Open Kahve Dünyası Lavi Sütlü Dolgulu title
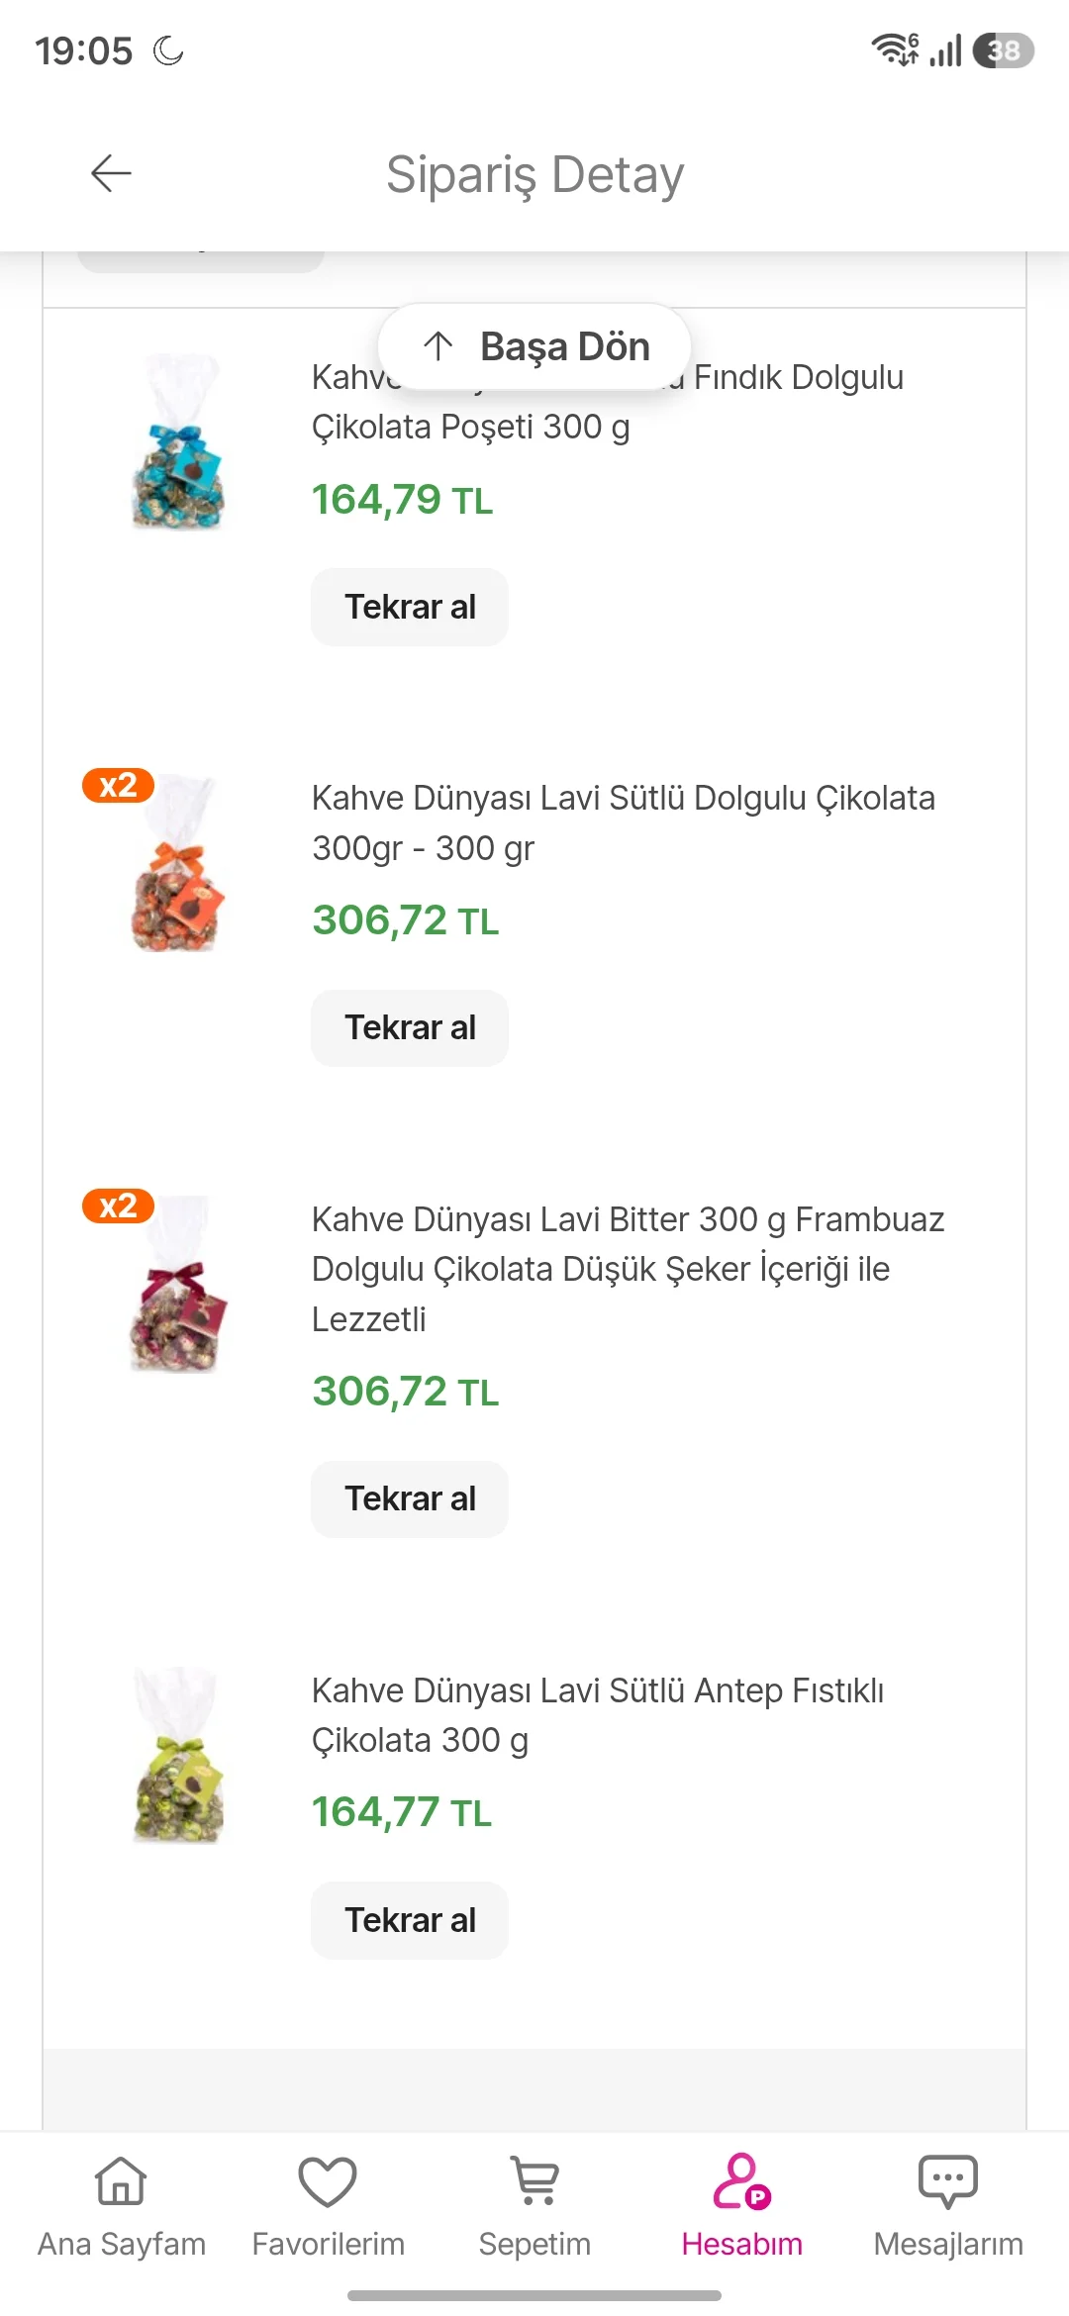This screenshot has width=1069, height=2316. click(624, 822)
